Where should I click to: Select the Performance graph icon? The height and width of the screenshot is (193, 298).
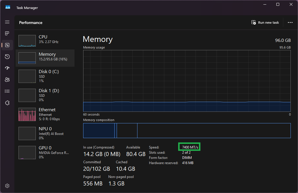click(x=7, y=45)
